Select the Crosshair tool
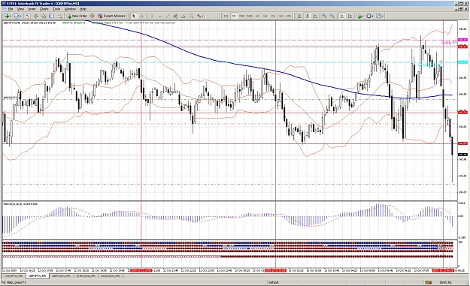This screenshot has height=286, width=470. click(142, 16)
